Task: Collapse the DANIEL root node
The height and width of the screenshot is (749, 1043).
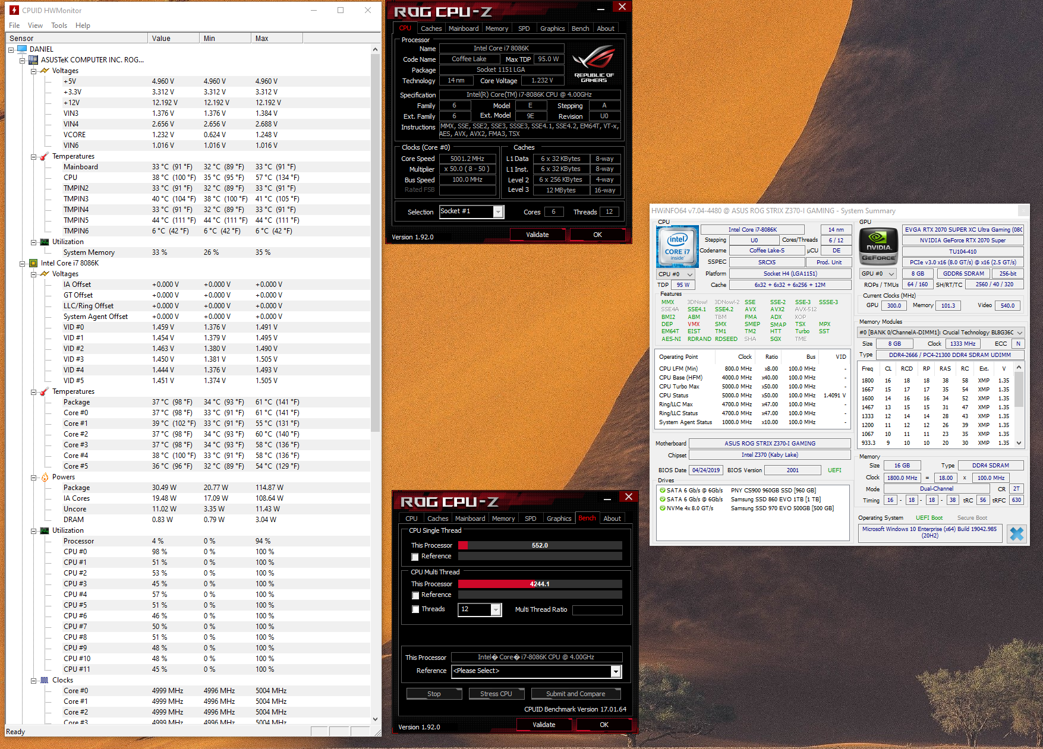Action: click(x=11, y=49)
